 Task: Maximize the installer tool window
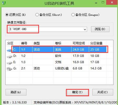pos(103,2)
